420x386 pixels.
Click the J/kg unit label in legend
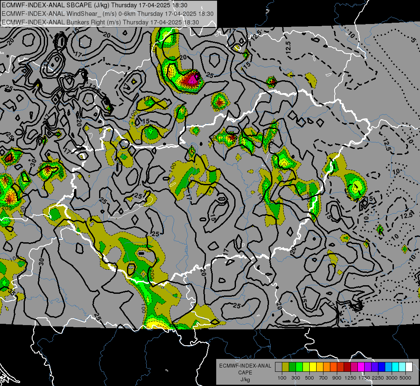click(245, 380)
